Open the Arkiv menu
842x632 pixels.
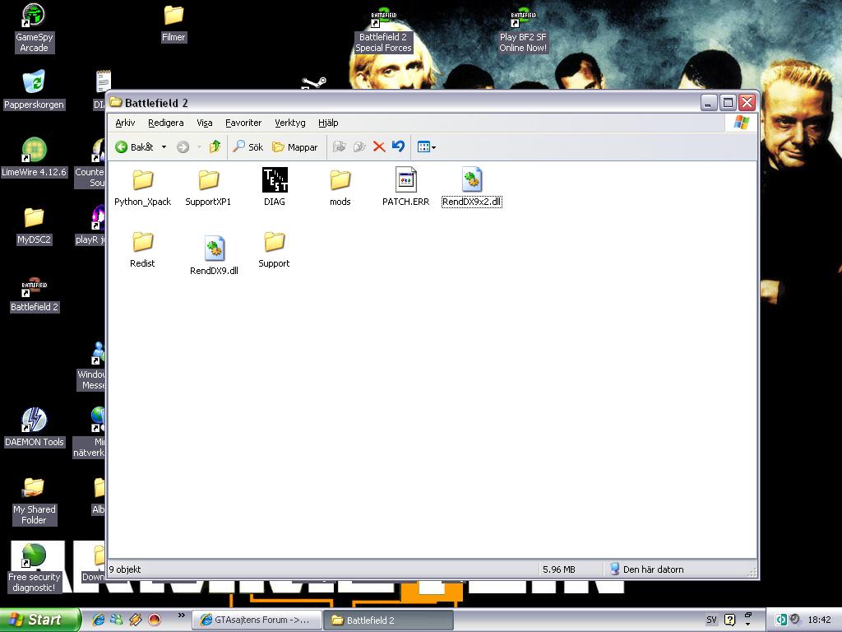coord(125,123)
